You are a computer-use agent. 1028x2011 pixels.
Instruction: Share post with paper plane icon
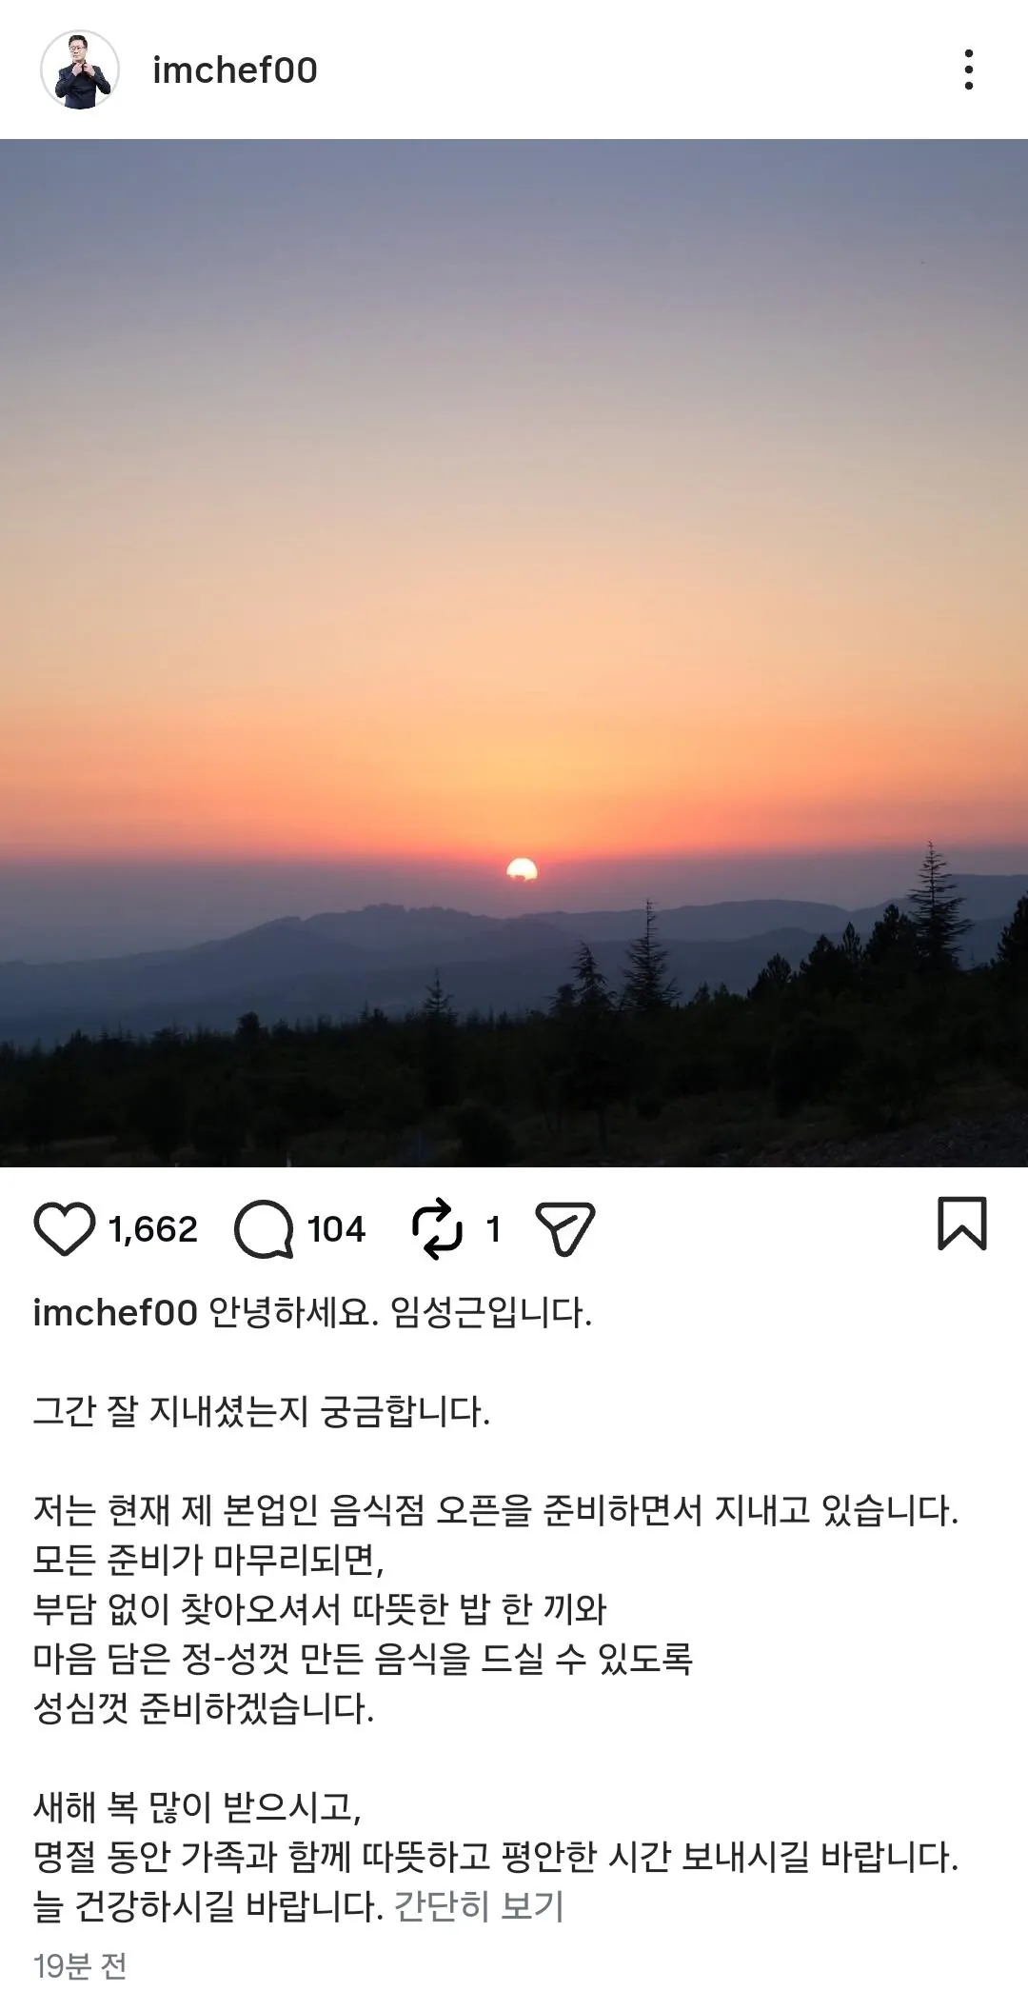(565, 1229)
